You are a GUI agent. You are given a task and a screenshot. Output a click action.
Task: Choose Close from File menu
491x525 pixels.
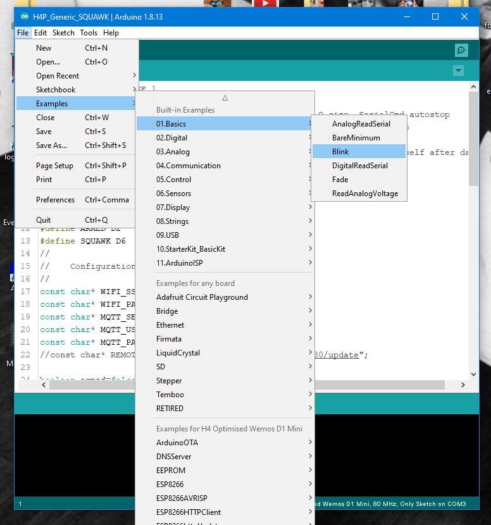coord(77,118)
